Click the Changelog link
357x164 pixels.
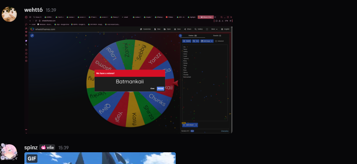coord(225,131)
